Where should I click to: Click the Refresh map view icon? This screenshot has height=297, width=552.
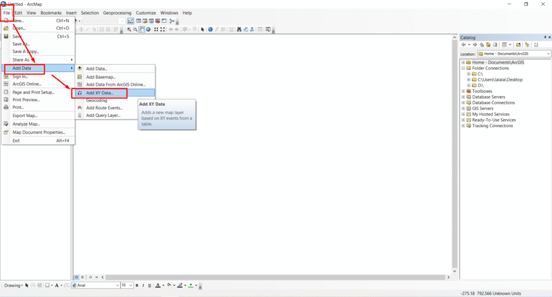tap(91, 277)
